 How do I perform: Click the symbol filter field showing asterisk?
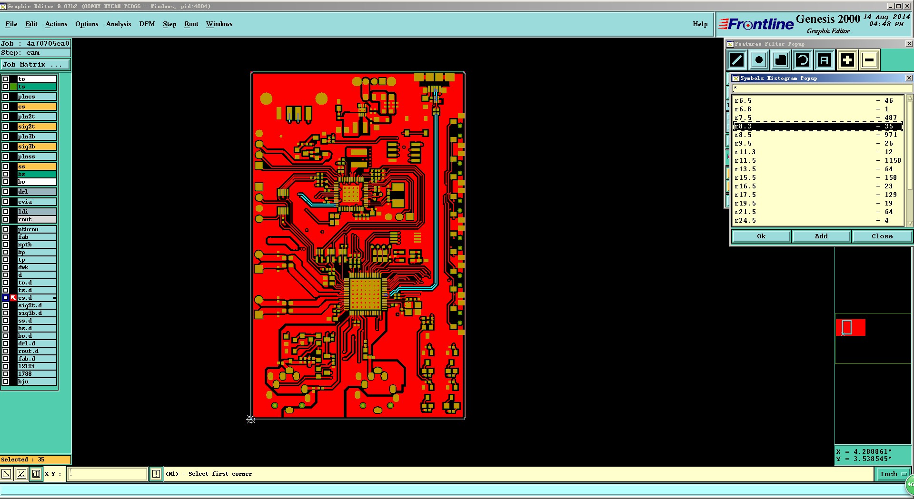tap(822, 88)
